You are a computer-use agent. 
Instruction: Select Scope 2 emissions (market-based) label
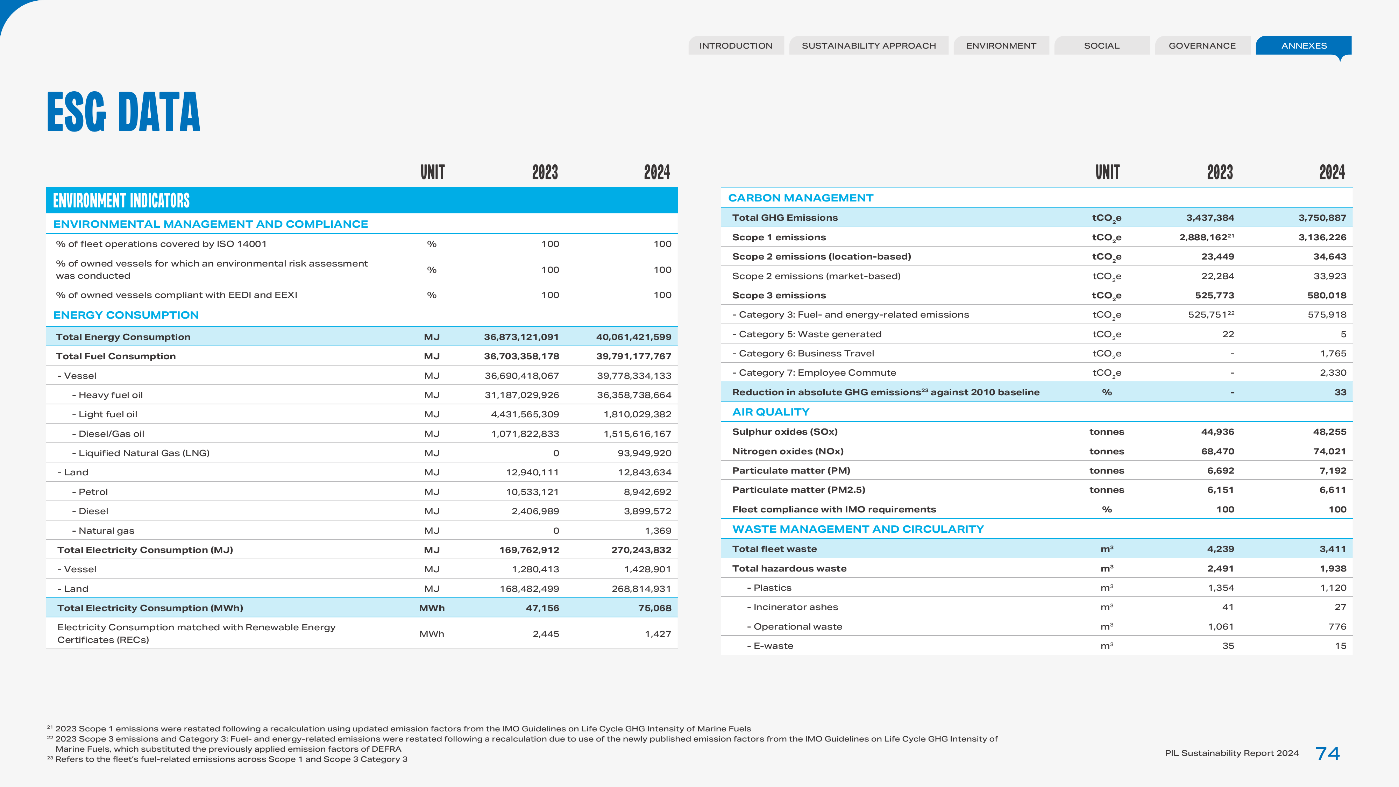[816, 276]
